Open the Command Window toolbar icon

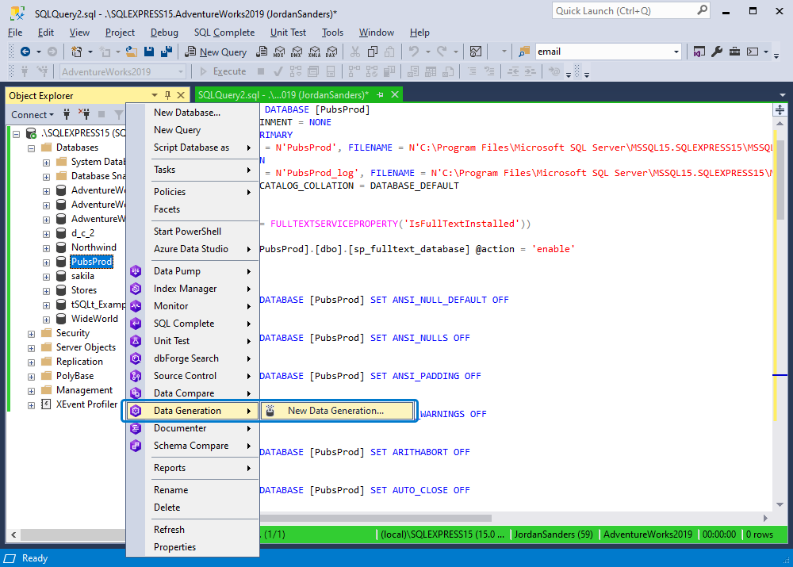pyautogui.click(x=753, y=52)
